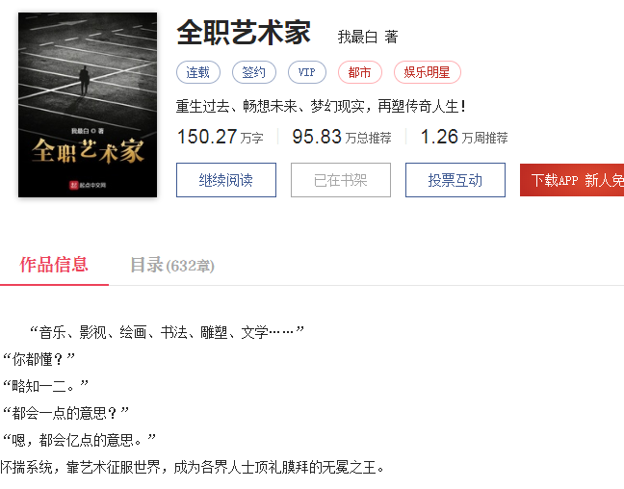This screenshot has height=489, width=624.
Task: Select the 连载 status tag
Action: [x=198, y=72]
